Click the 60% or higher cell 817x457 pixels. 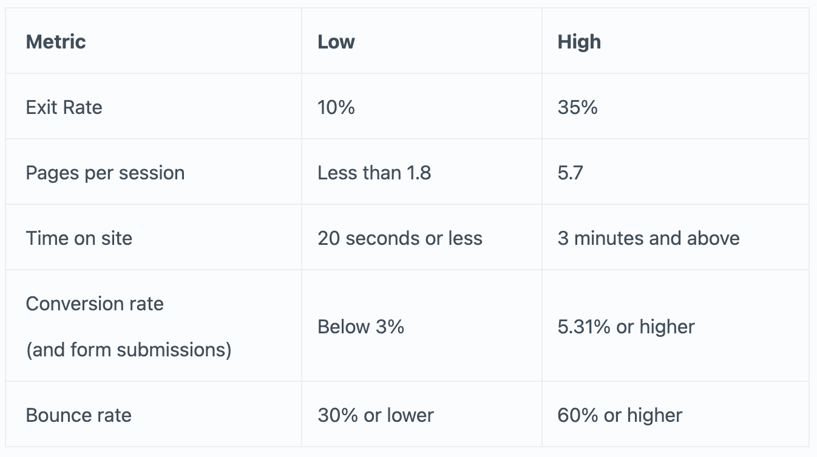point(620,415)
